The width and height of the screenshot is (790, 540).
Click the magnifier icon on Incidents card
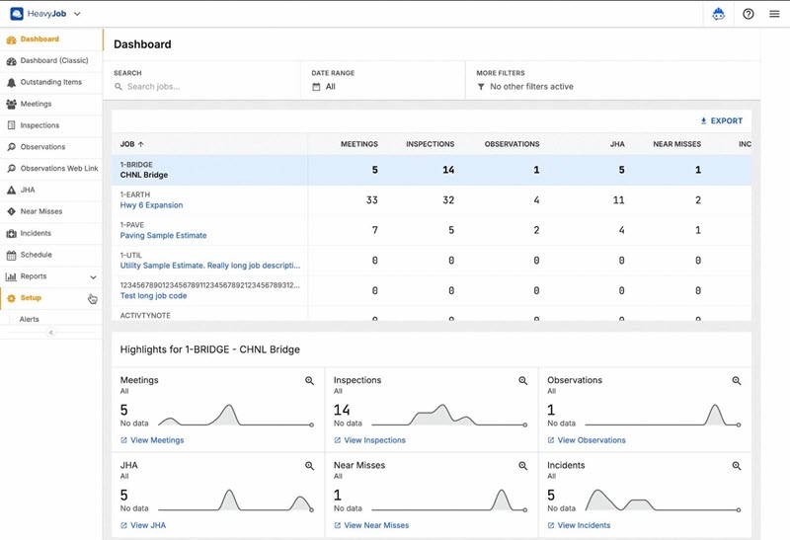coord(736,466)
